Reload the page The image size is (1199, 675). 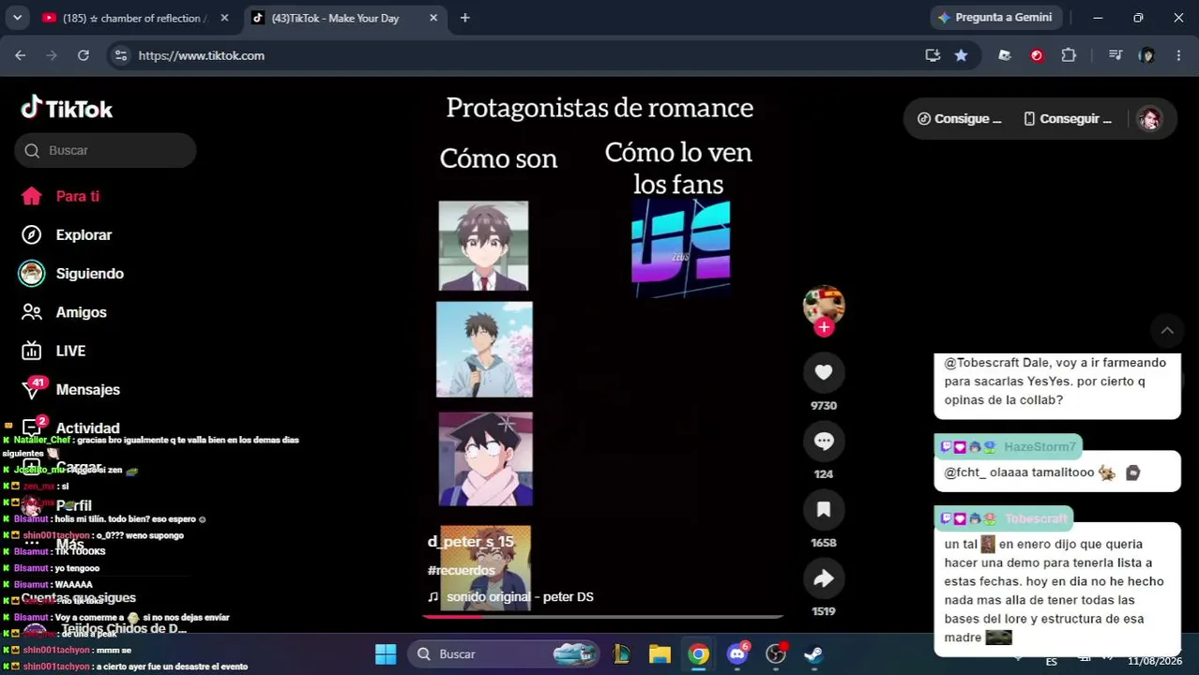click(x=83, y=55)
